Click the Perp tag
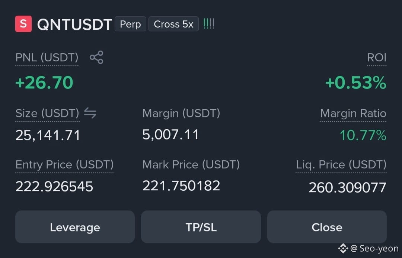Image resolution: width=402 pixels, height=258 pixels. click(130, 24)
